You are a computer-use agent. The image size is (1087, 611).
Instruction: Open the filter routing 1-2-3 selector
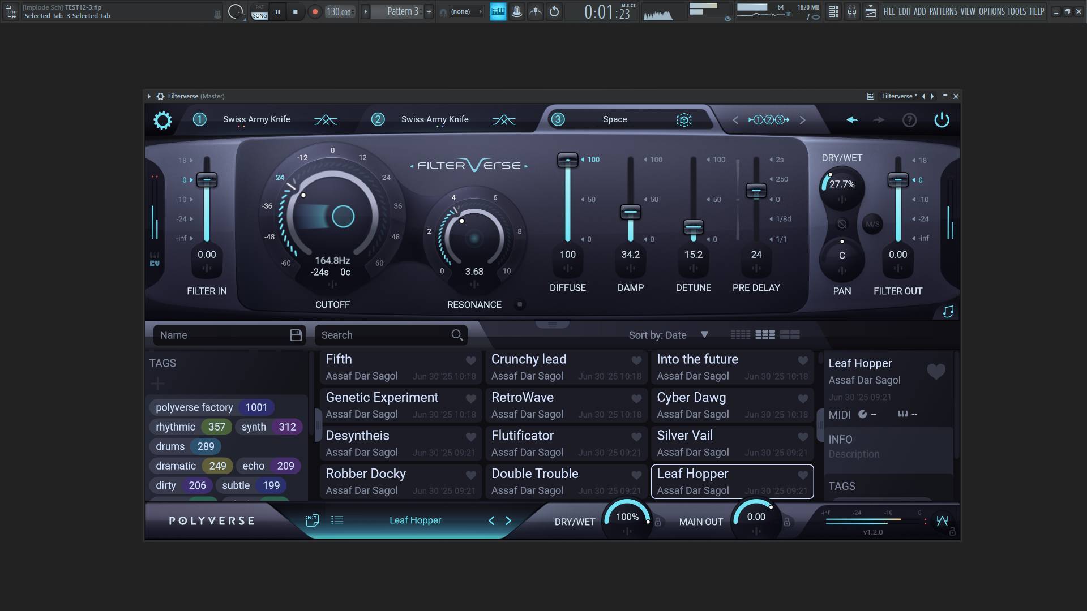[769, 120]
